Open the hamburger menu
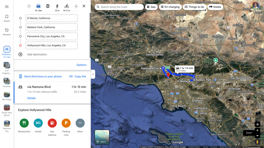This screenshot has height=148, width=264. pyautogui.click(x=7, y=7)
